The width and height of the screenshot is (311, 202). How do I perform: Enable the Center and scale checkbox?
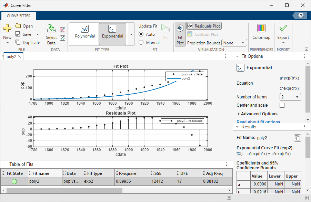tap(282, 105)
